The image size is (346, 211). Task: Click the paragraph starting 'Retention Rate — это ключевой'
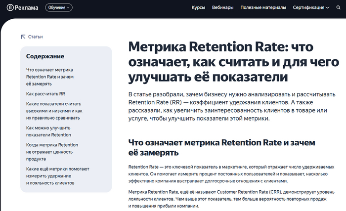tap(231, 174)
